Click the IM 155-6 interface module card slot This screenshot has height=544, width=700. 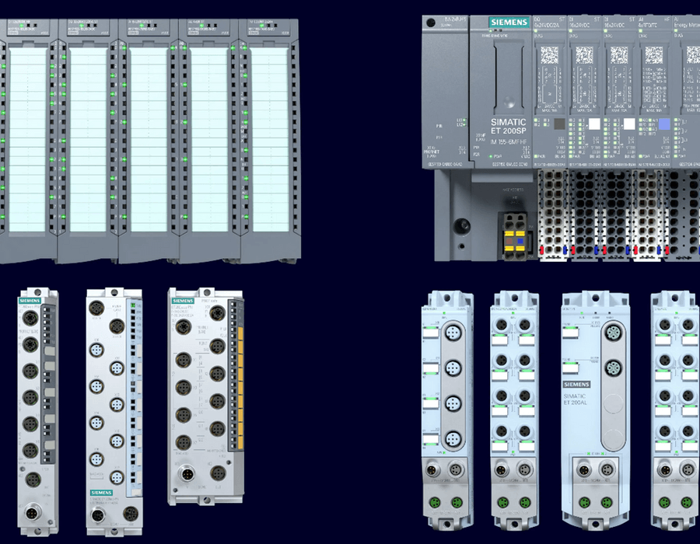(508, 74)
